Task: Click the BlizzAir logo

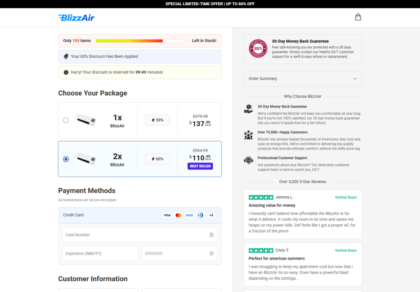Action: pyautogui.click(x=76, y=18)
